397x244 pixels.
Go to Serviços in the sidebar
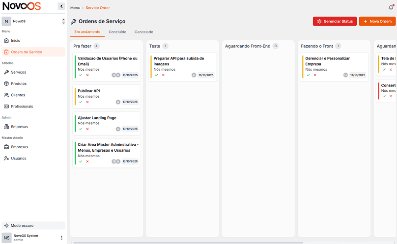pos(19,72)
